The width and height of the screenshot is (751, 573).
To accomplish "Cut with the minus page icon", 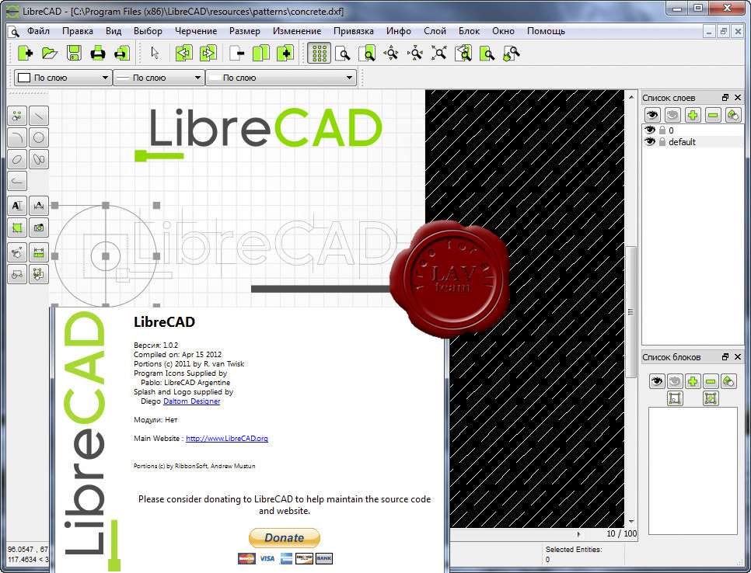I will click(x=236, y=53).
